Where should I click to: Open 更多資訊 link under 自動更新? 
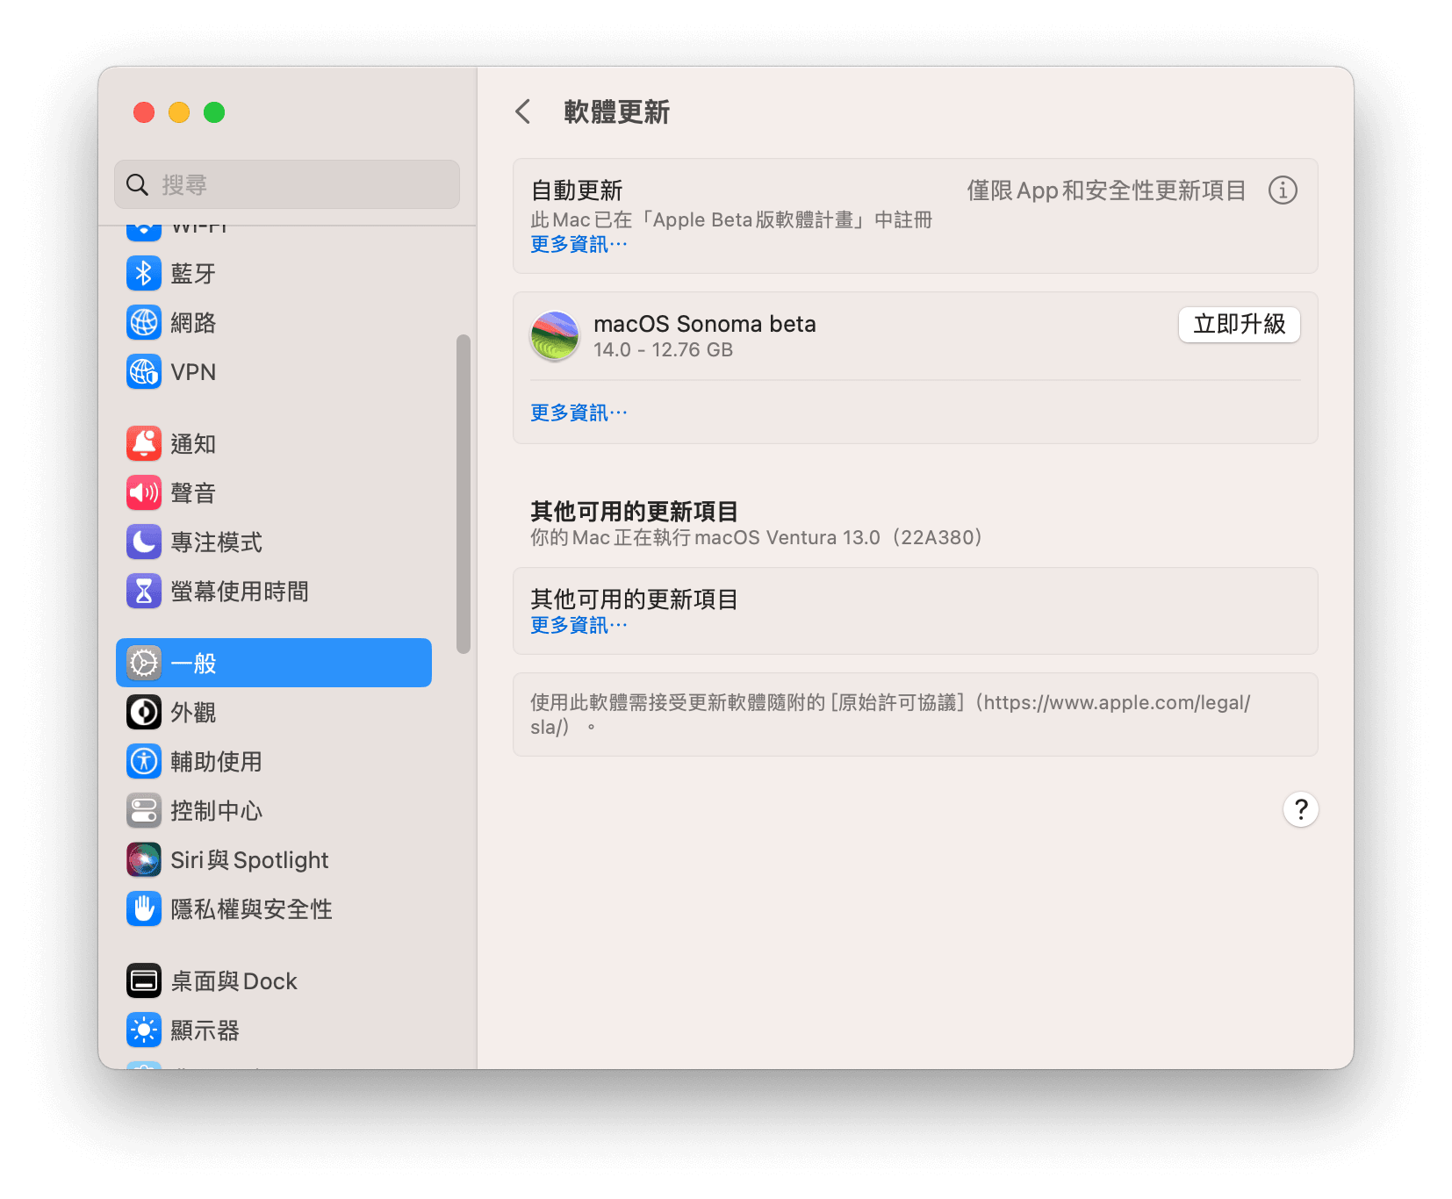[579, 244]
